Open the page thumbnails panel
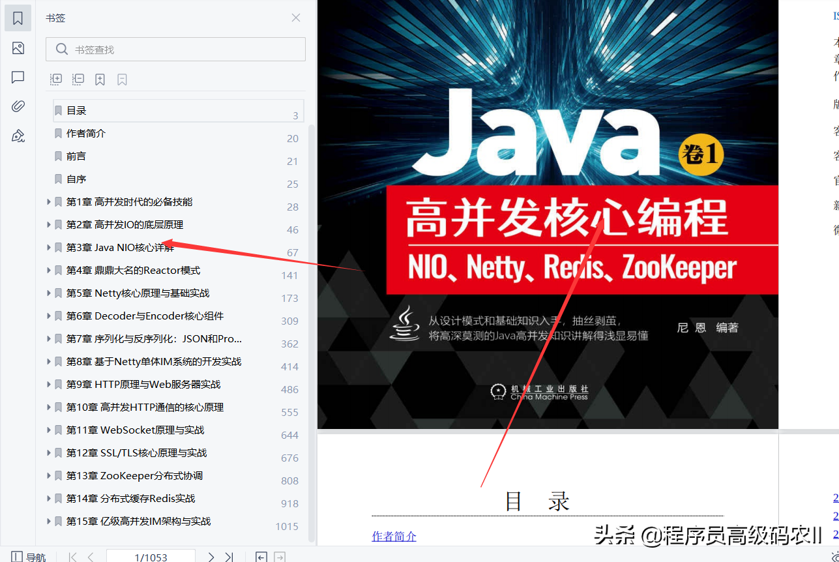Image resolution: width=839 pixels, height=562 pixels. click(x=18, y=48)
